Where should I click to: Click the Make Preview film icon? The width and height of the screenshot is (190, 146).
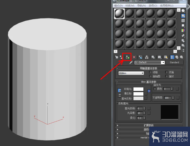pyautogui.click(x=183, y=35)
